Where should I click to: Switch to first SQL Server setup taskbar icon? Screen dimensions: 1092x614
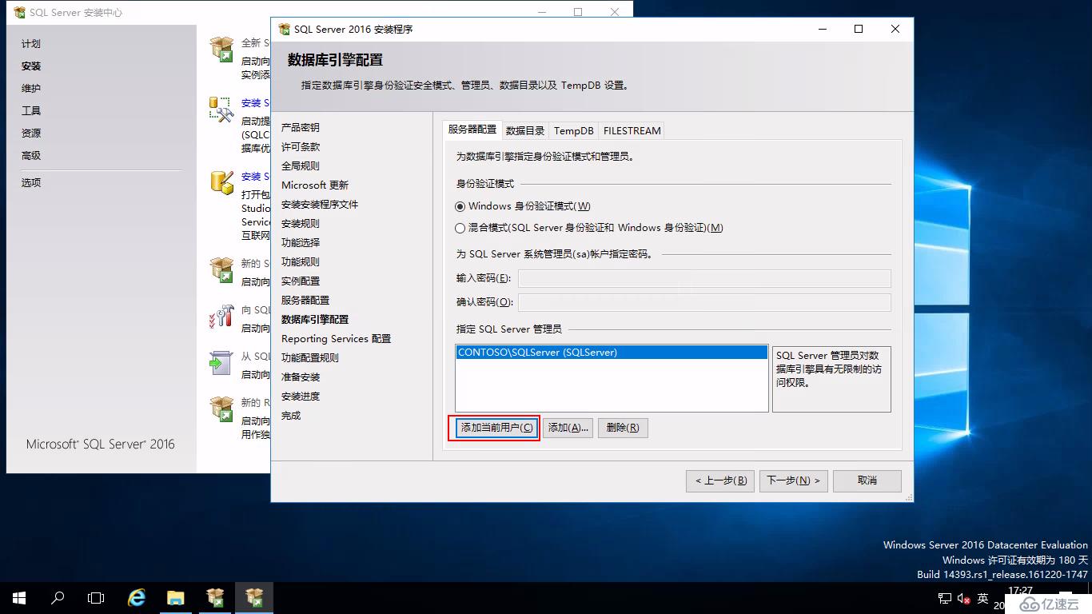[215, 598]
